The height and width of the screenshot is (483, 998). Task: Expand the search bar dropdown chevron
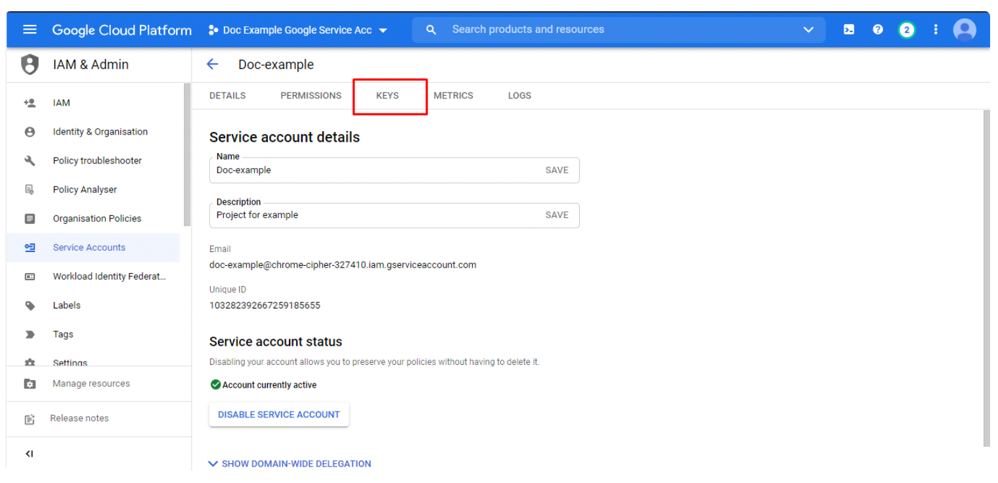coord(809,30)
